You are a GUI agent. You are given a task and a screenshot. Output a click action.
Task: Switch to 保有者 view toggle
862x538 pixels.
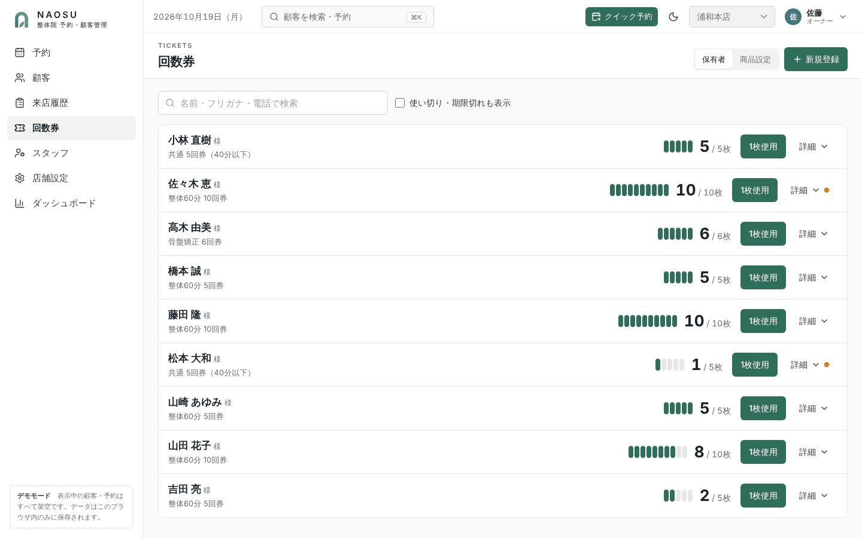pyautogui.click(x=714, y=59)
